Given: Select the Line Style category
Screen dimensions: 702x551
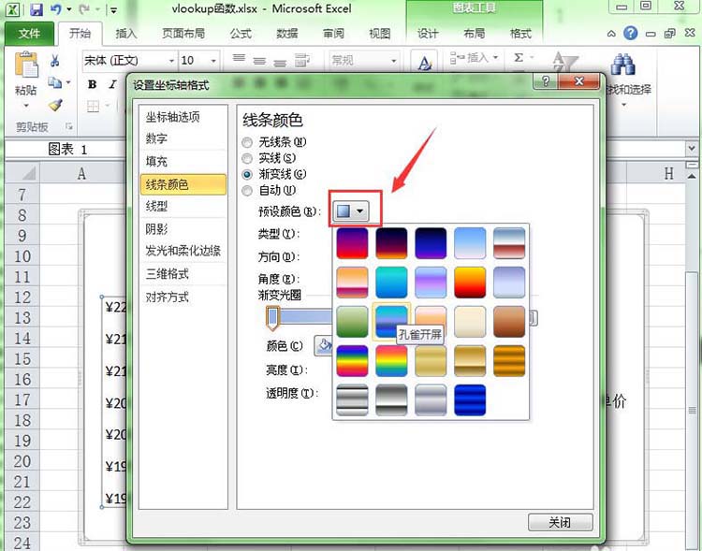Looking at the screenshot, I should 183,207.
